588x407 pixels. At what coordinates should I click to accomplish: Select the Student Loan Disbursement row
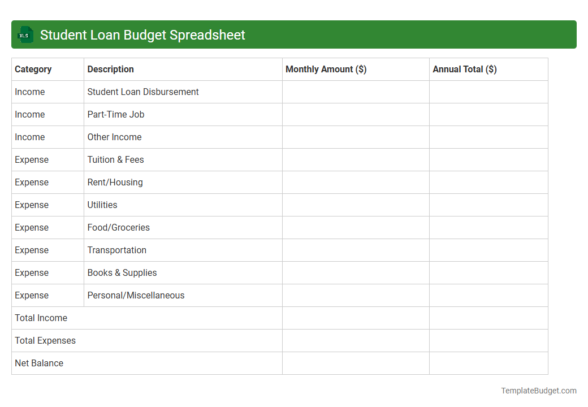(142, 92)
